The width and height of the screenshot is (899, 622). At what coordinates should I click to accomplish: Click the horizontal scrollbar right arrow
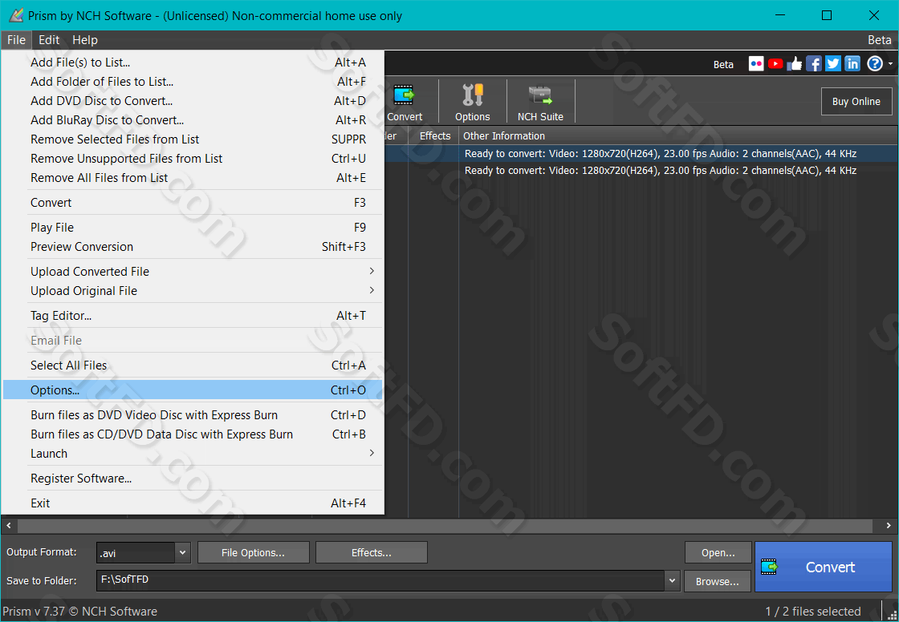pos(890,525)
